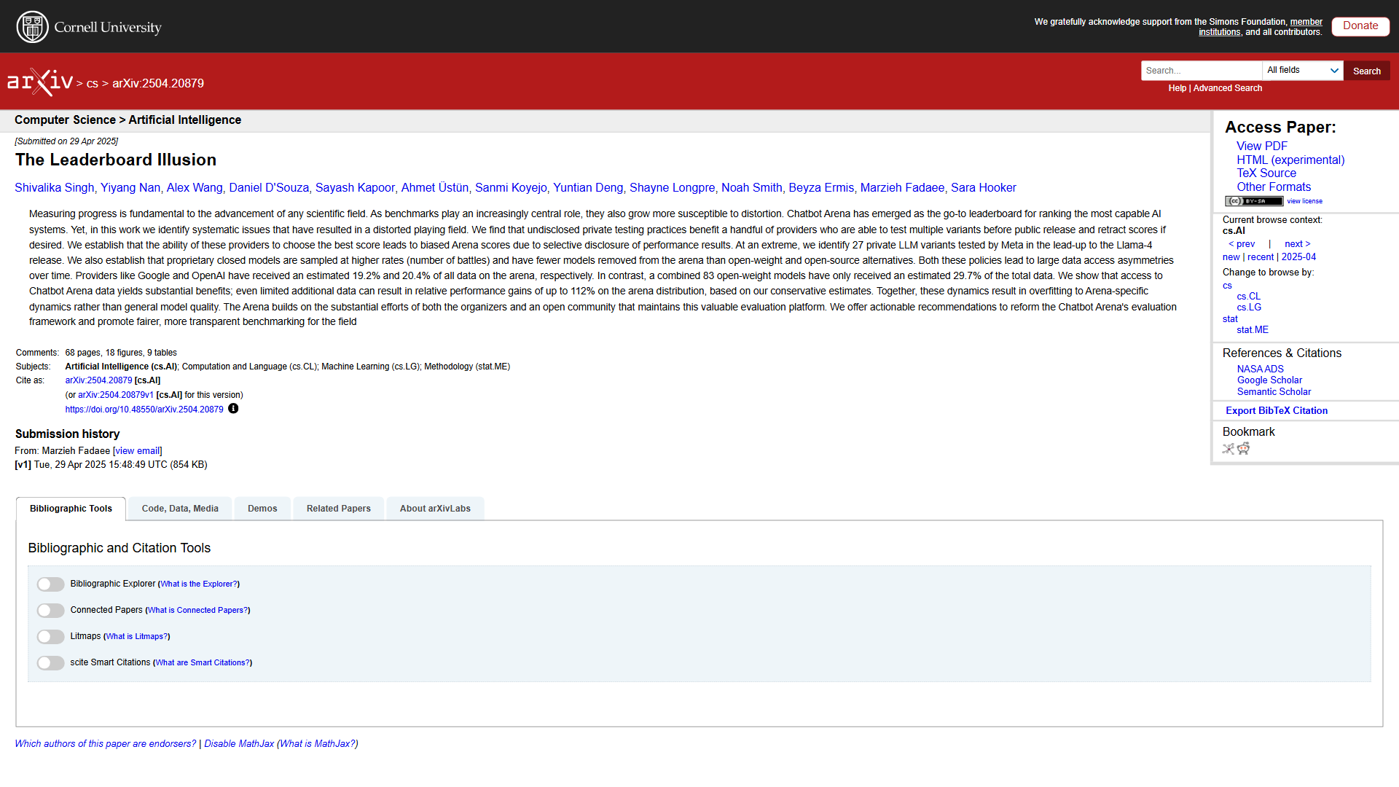
Task: Click the search input field
Action: tap(1201, 71)
